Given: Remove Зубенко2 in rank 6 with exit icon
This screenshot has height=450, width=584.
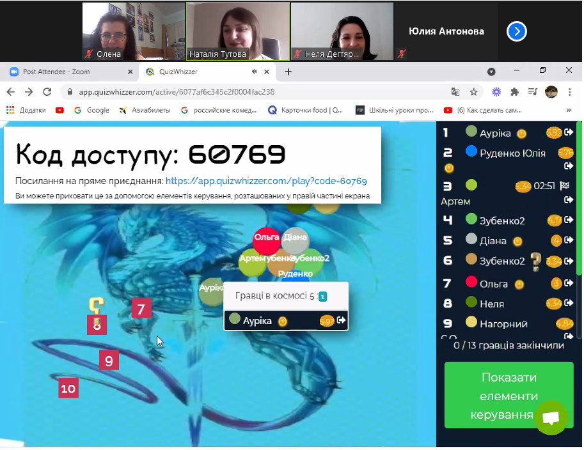Looking at the screenshot, I should [x=569, y=261].
